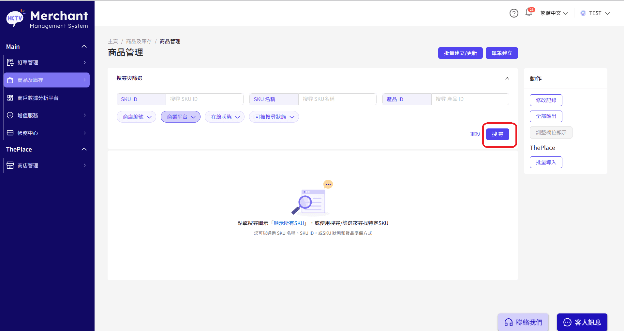
Task: Collapse the Main sidebar section
Action: 84,46
